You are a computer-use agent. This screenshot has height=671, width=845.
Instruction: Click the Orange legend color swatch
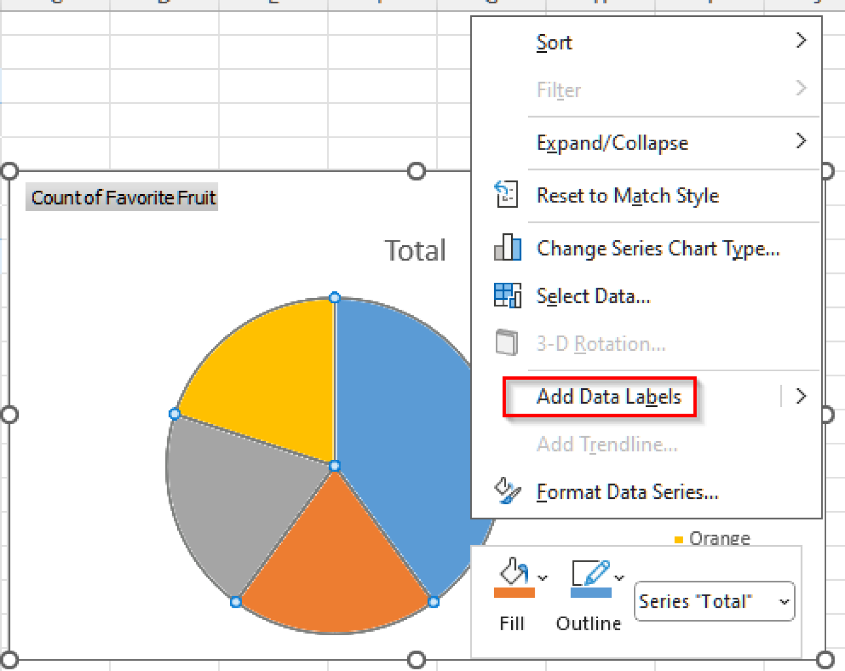point(680,540)
